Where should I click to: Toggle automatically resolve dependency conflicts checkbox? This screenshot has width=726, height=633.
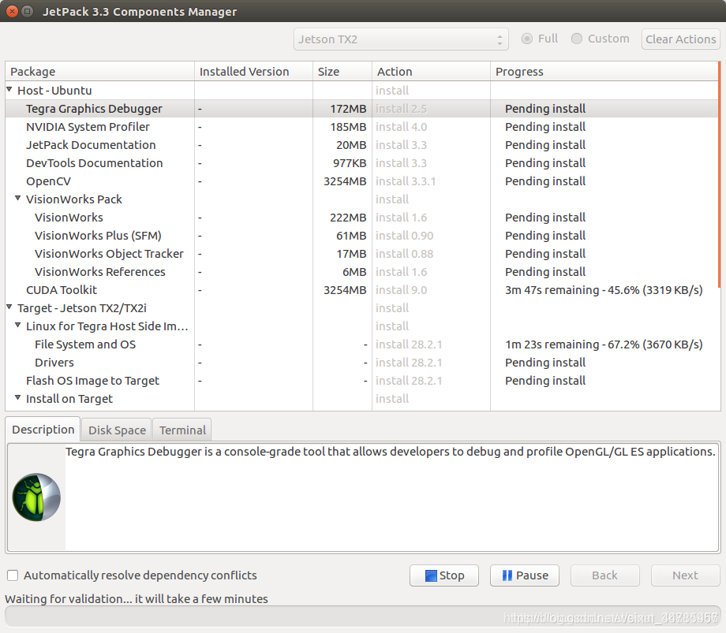[x=13, y=575]
